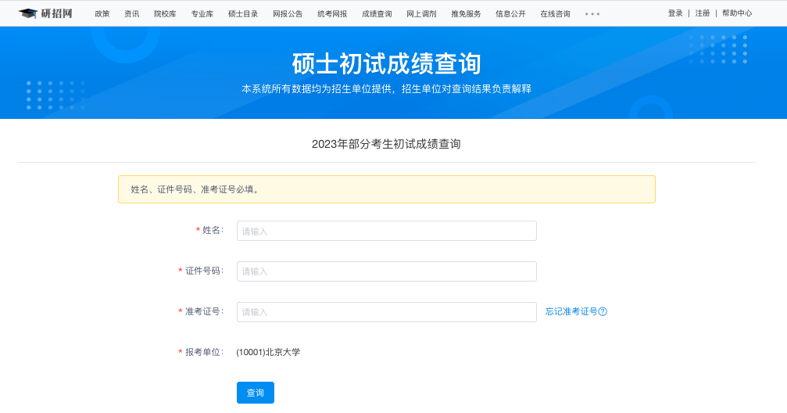787x413 pixels.
Task: Open the 统考网报 page
Action: click(x=332, y=14)
